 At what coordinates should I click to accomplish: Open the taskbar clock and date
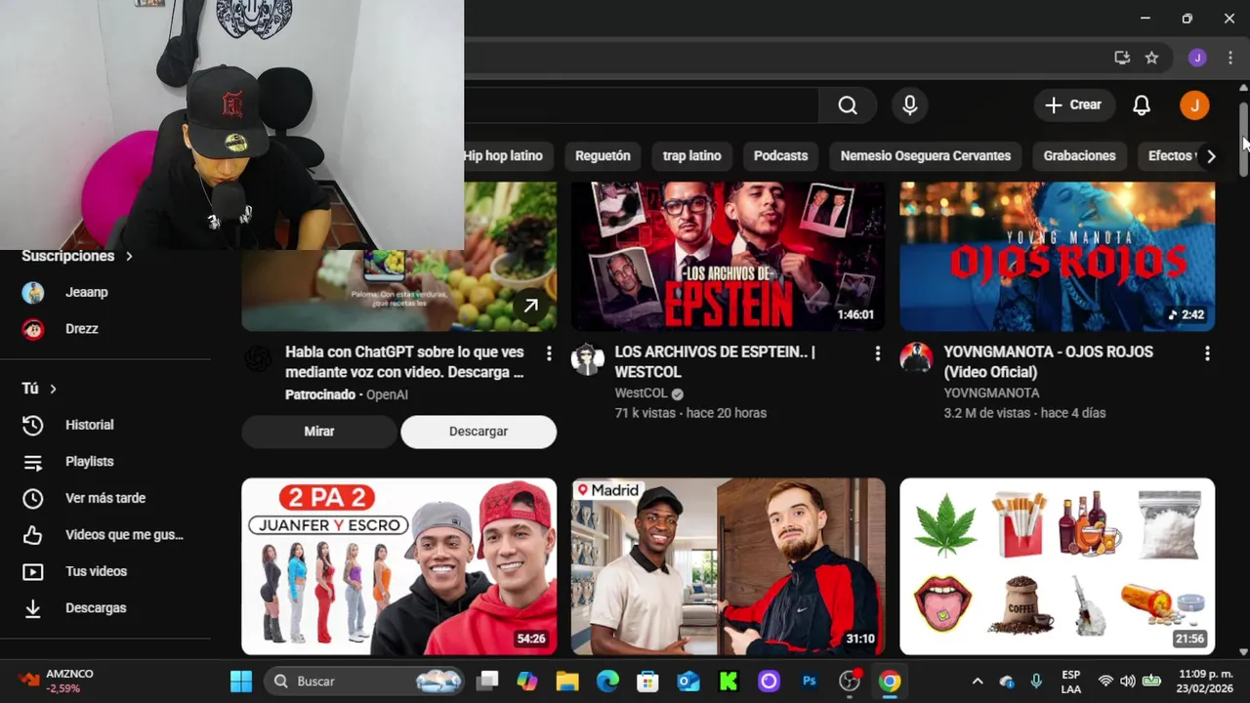tap(1205, 682)
